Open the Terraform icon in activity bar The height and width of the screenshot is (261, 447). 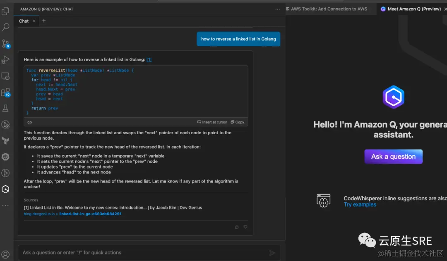[5, 140]
